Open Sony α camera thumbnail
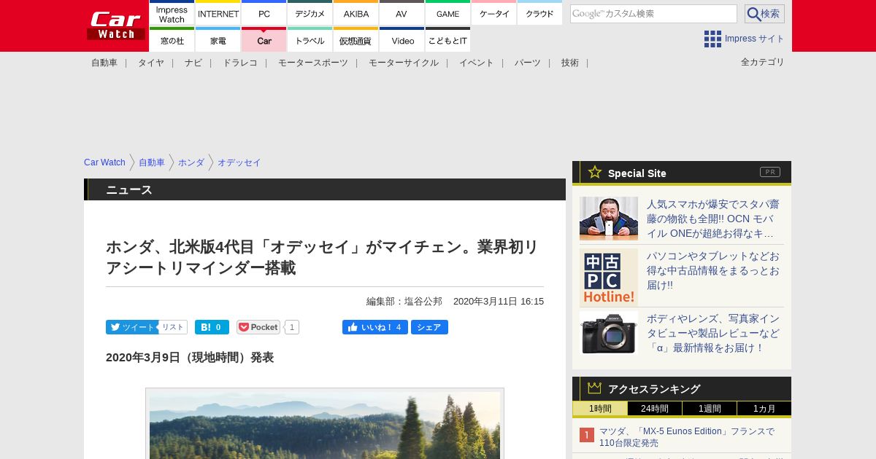Viewport: 876px width, 459px height. pos(609,333)
